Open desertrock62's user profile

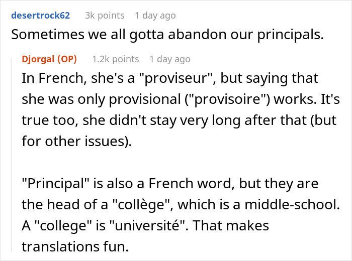[x=41, y=16]
